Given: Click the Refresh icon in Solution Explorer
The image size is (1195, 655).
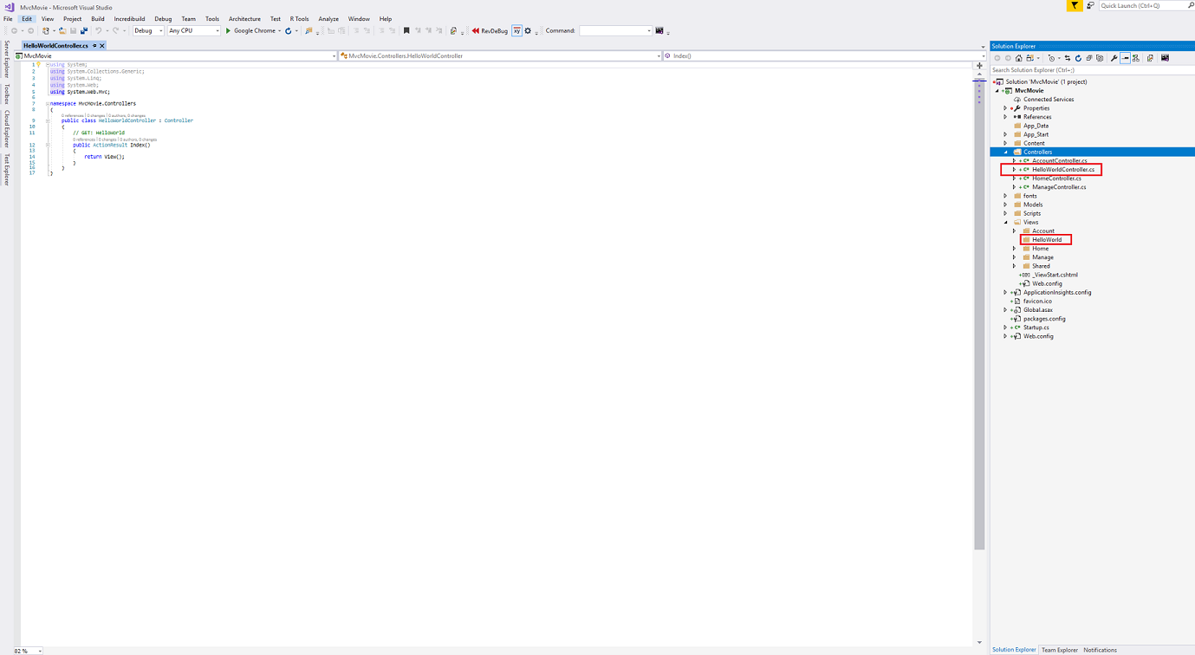Looking at the screenshot, I should point(1079,57).
